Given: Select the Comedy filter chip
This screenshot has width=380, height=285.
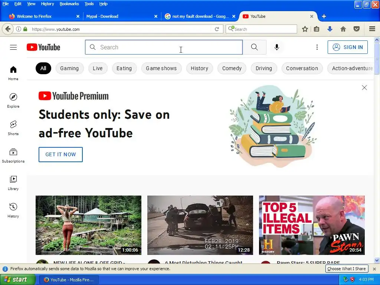Looking at the screenshot, I should click(232, 68).
